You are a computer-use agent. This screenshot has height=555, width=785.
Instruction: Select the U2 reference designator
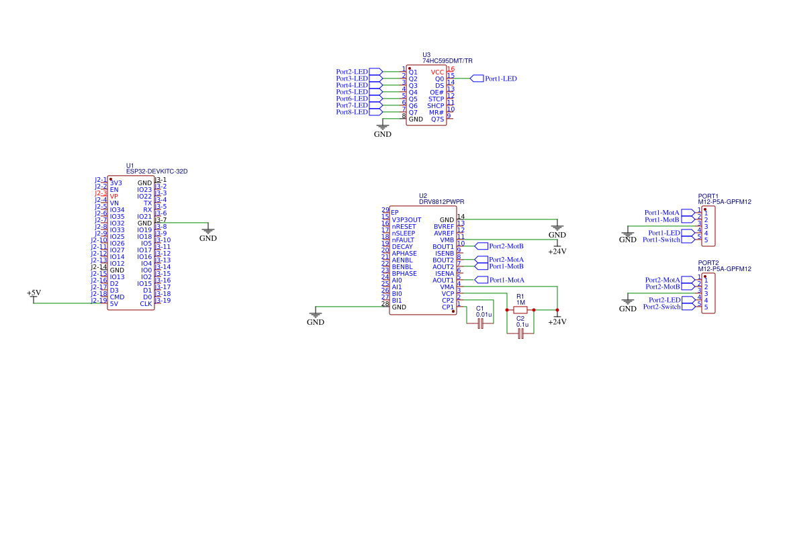point(423,196)
